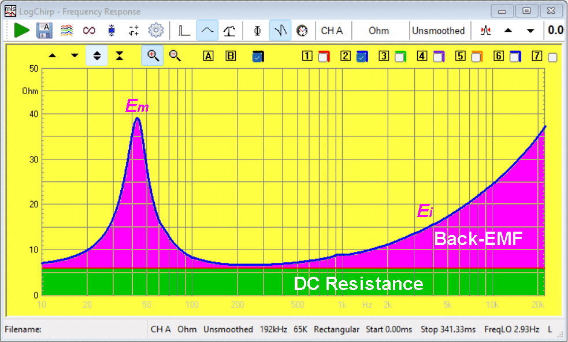Click the vertical expand double-arrow icon

click(x=96, y=55)
